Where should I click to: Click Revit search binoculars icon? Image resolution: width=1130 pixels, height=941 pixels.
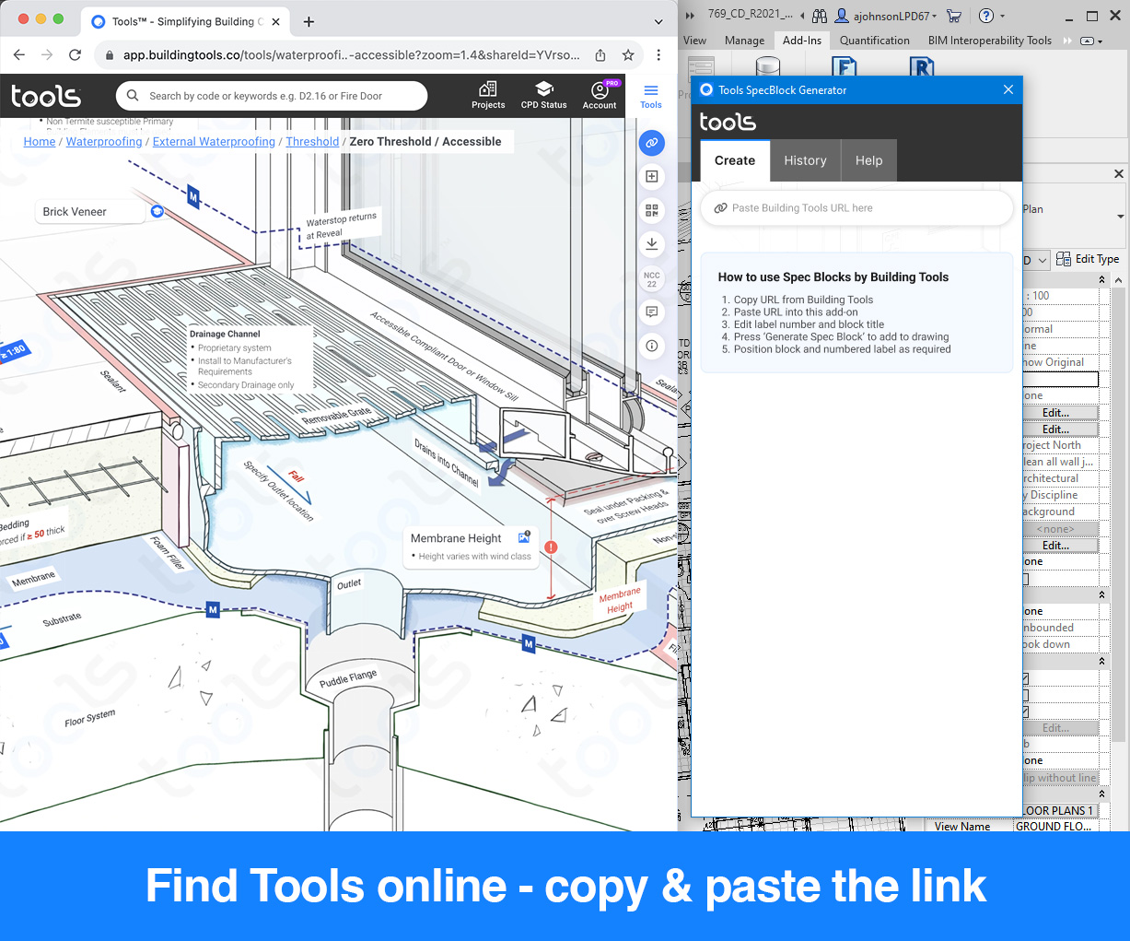(820, 16)
